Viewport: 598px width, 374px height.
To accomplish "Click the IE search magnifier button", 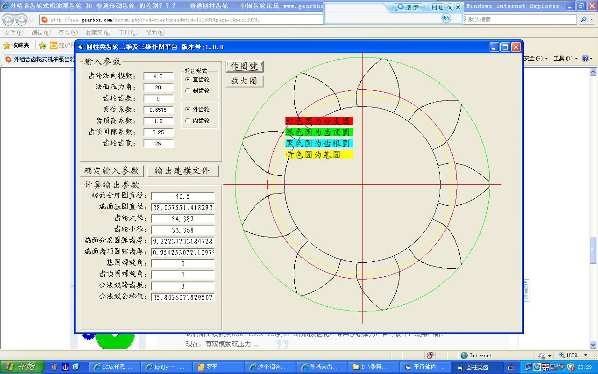I will (x=584, y=20).
